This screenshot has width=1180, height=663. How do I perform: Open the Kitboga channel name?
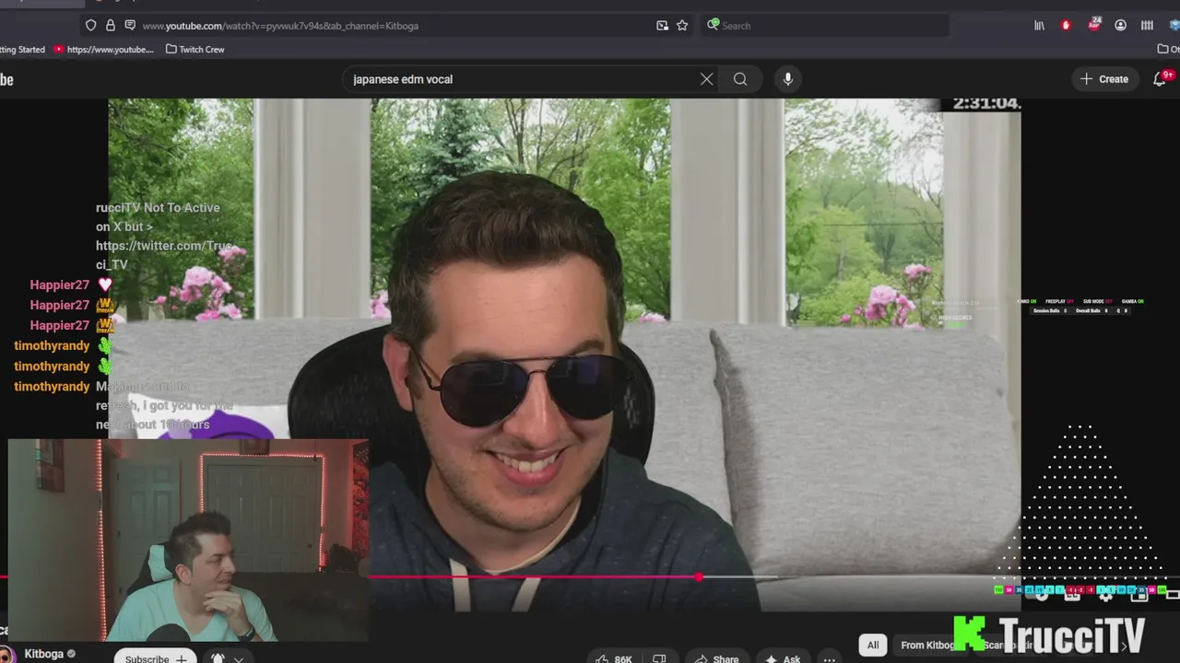[44, 654]
